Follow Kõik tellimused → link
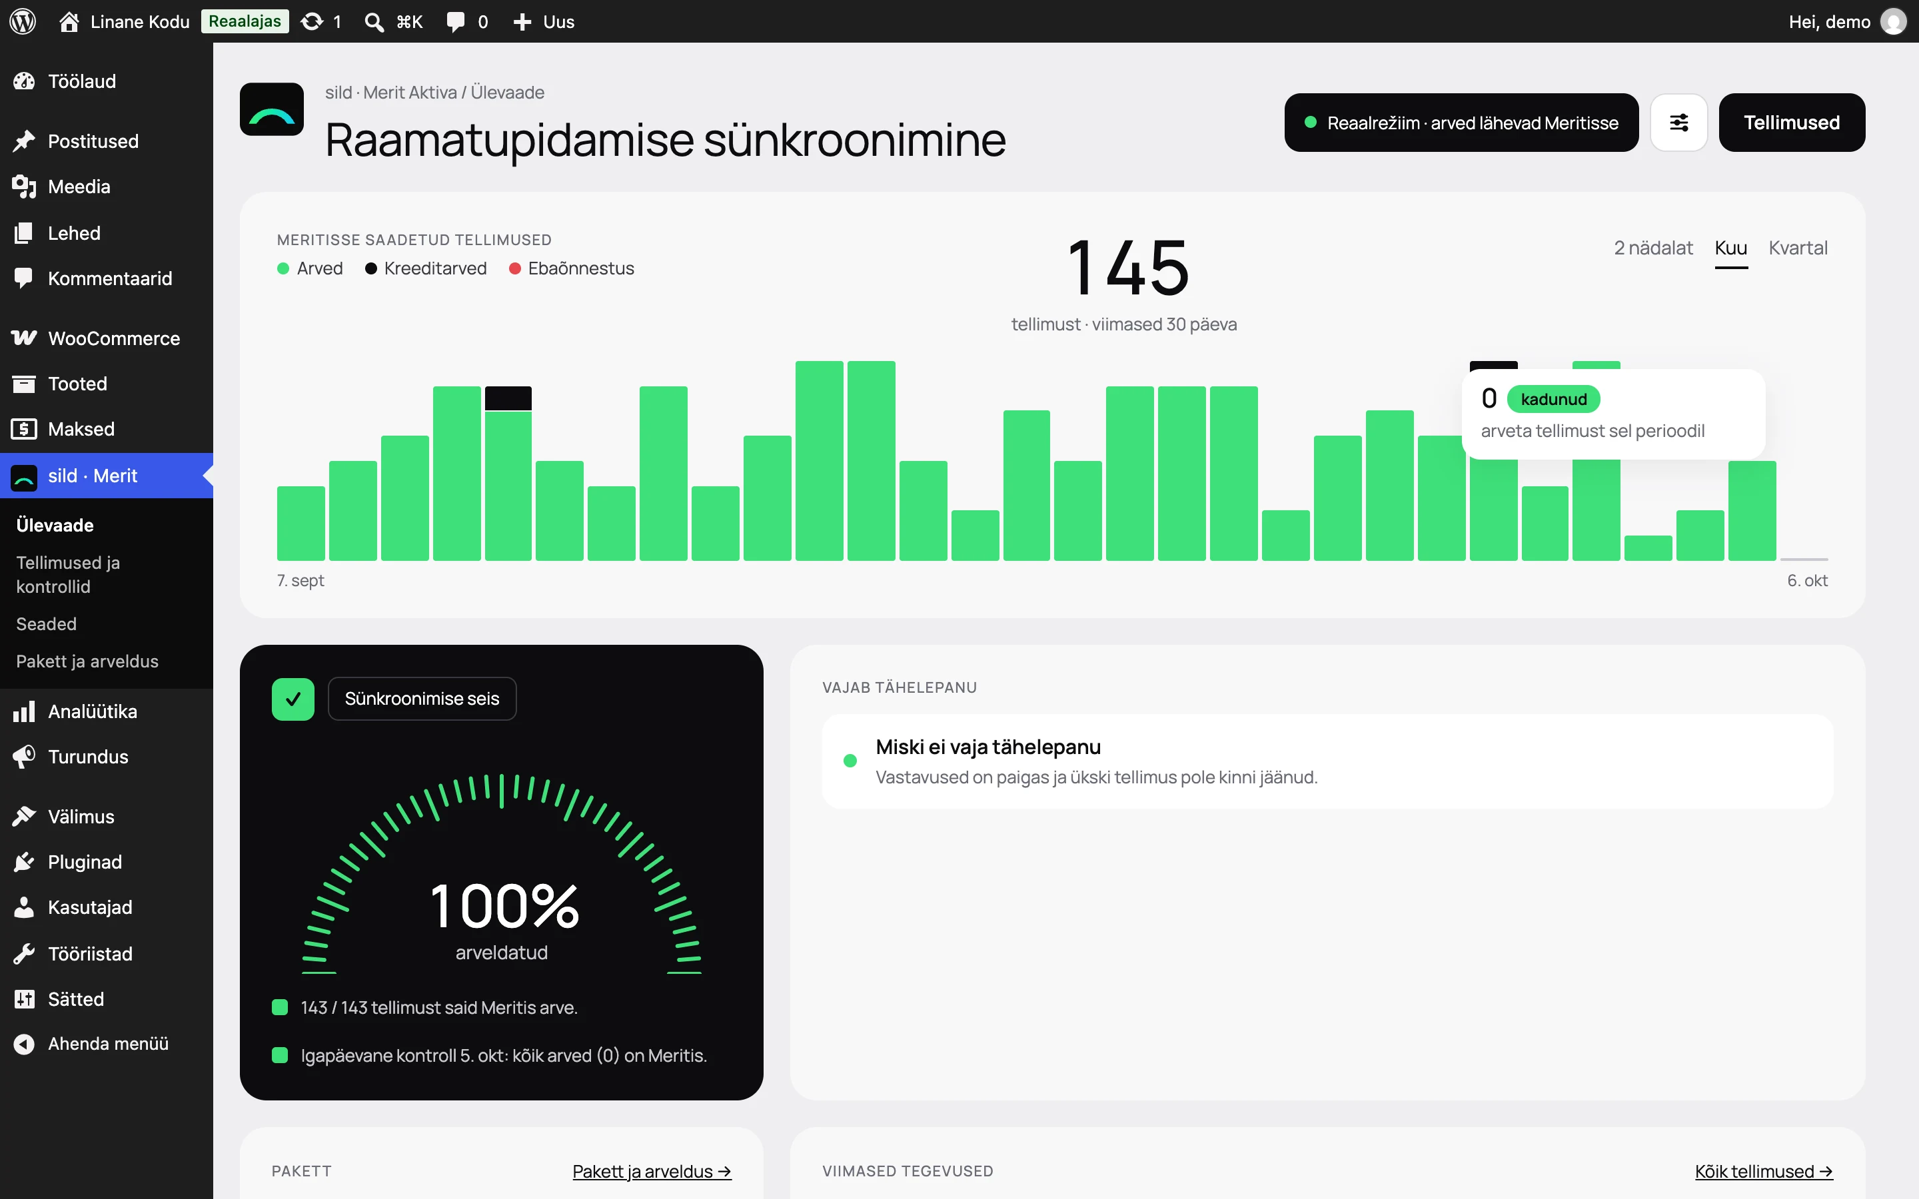The width and height of the screenshot is (1919, 1199). tap(1764, 1171)
